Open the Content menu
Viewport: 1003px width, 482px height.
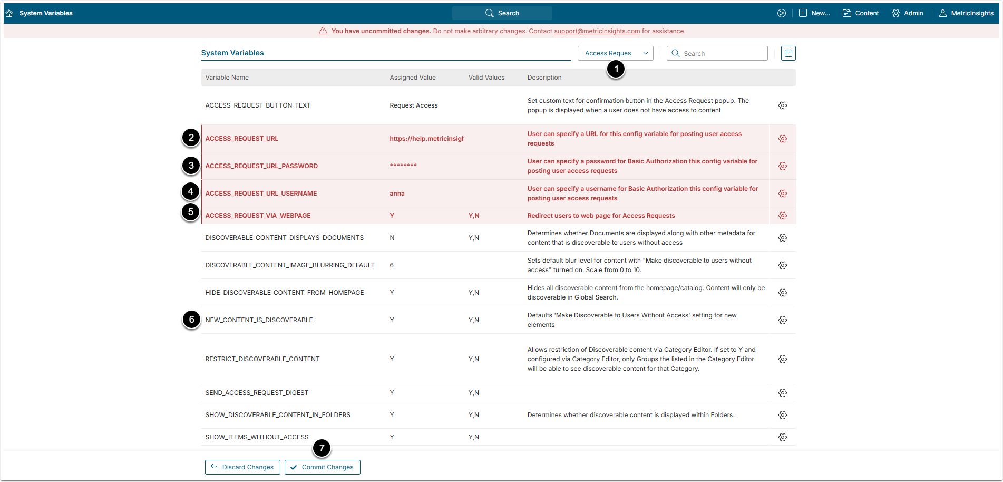click(x=861, y=13)
